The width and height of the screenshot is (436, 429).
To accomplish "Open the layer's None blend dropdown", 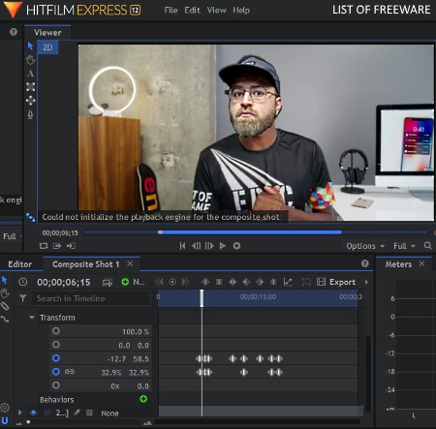I will coord(109,414).
